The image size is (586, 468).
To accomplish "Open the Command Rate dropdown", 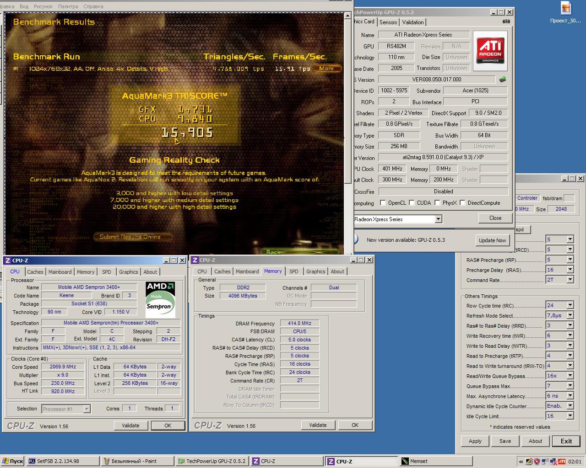I will [x=570, y=280].
